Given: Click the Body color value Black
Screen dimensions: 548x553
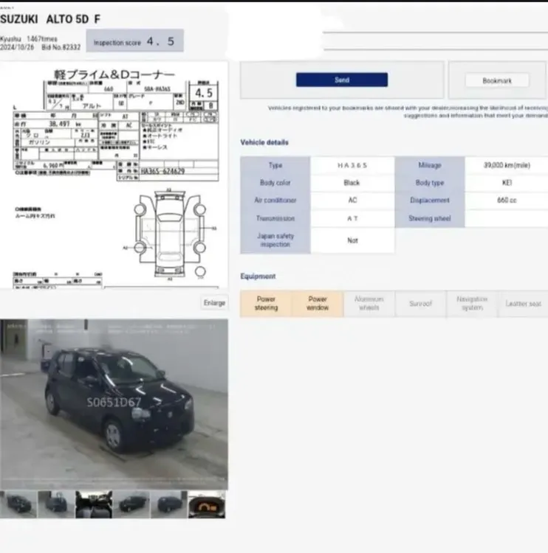Looking at the screenshot, I should [352, 183].
